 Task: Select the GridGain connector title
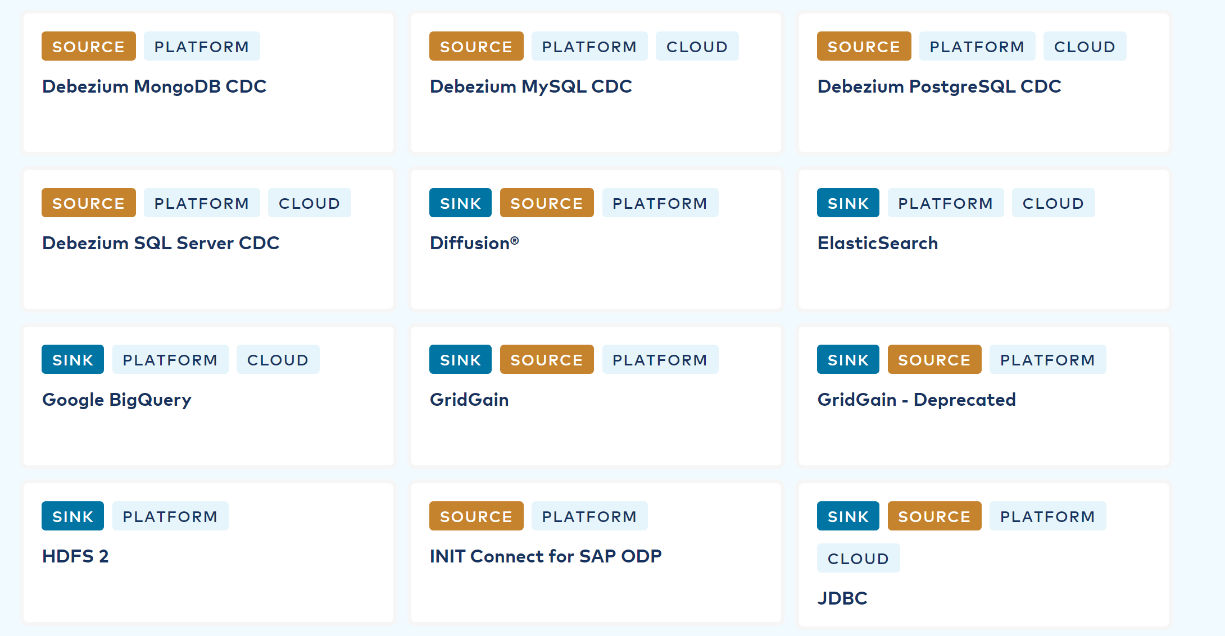[469, 400]
